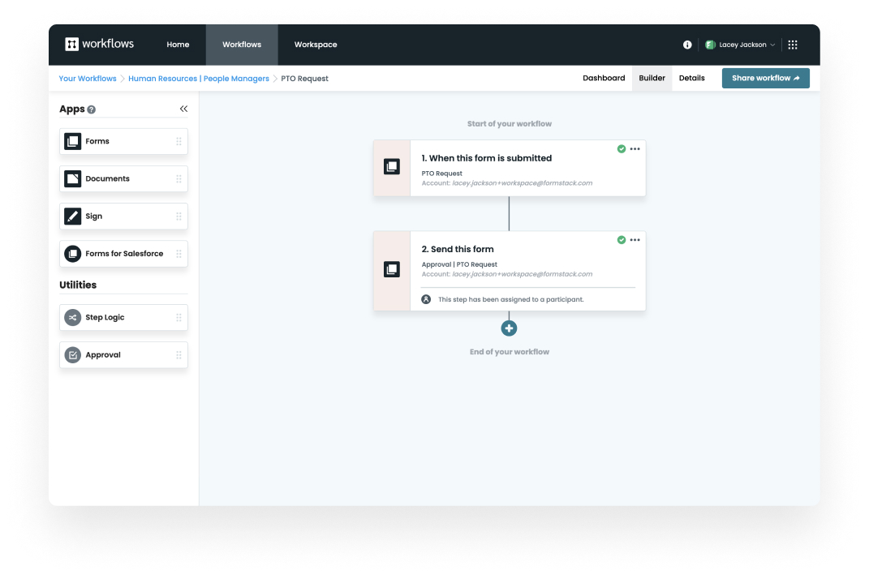Select the Step Logic utility icon
The width and height of the screenshot is (869, 579).
coord(72,318)
